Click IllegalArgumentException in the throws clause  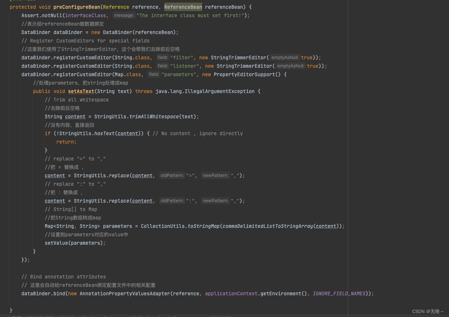pos(220,91)
